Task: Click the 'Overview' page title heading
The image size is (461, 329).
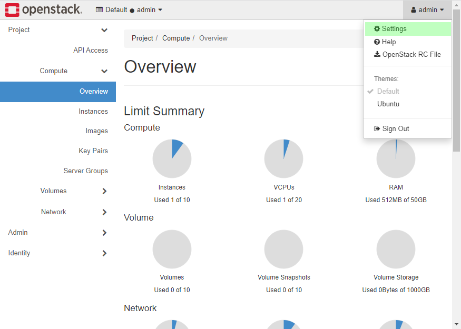Action: 160,67
